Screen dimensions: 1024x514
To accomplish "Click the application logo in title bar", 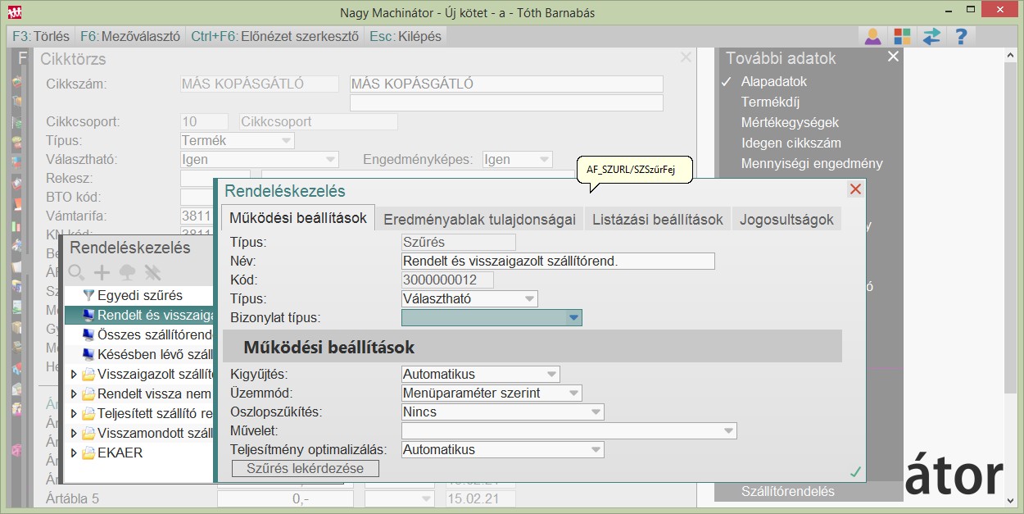I will (14, 12).
